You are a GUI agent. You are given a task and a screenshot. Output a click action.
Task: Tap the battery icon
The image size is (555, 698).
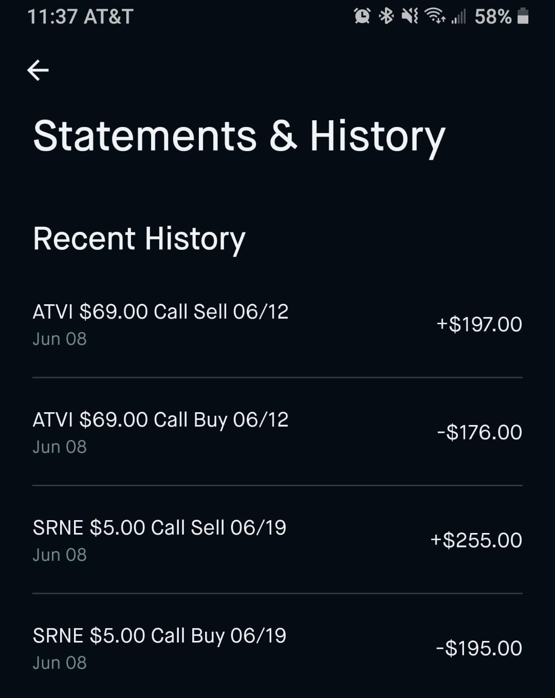click(523, 16)
